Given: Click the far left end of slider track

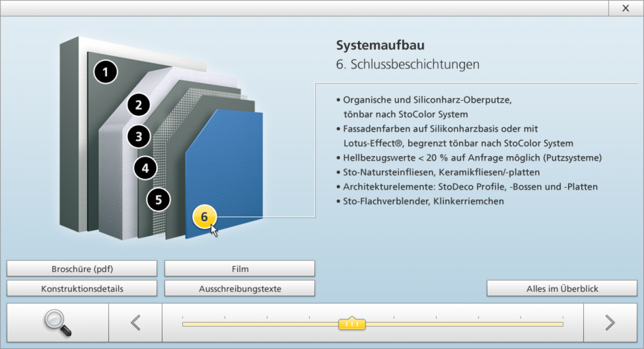Looking at the screenshot, I should [x=184, y=324].
